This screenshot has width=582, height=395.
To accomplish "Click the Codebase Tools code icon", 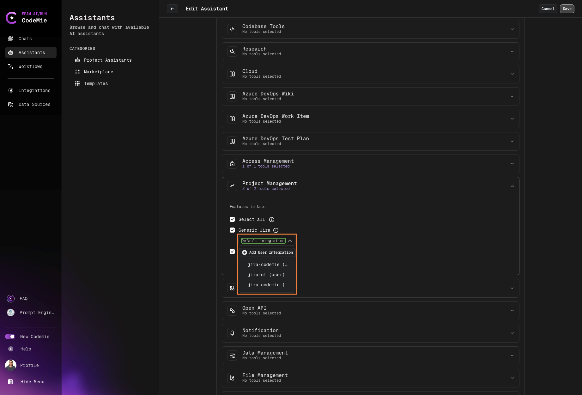I will click(x=232, y=29).
